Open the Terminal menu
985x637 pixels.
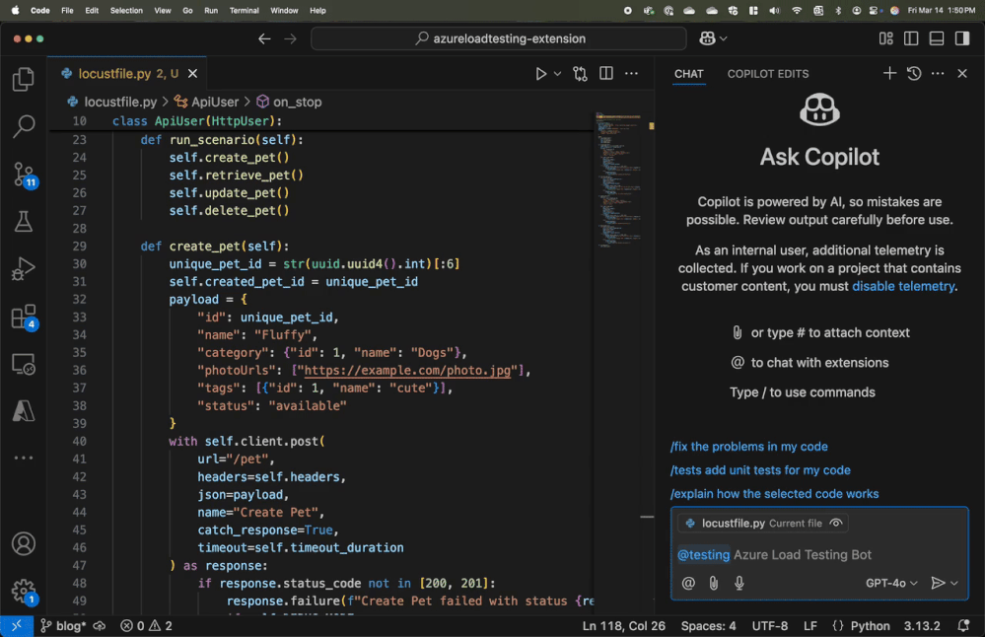[x=244, y=10]
